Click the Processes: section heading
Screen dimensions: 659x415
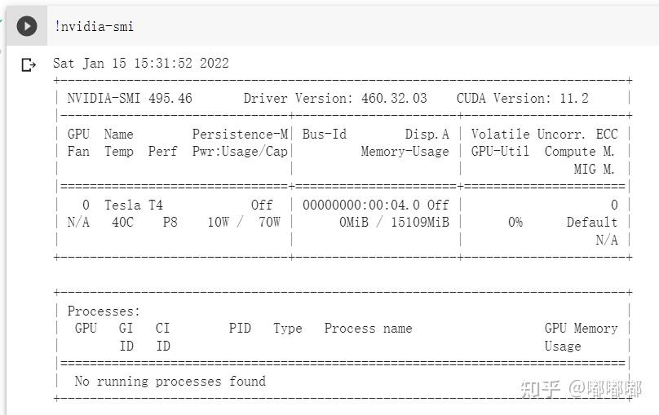(x=104, y=311)
